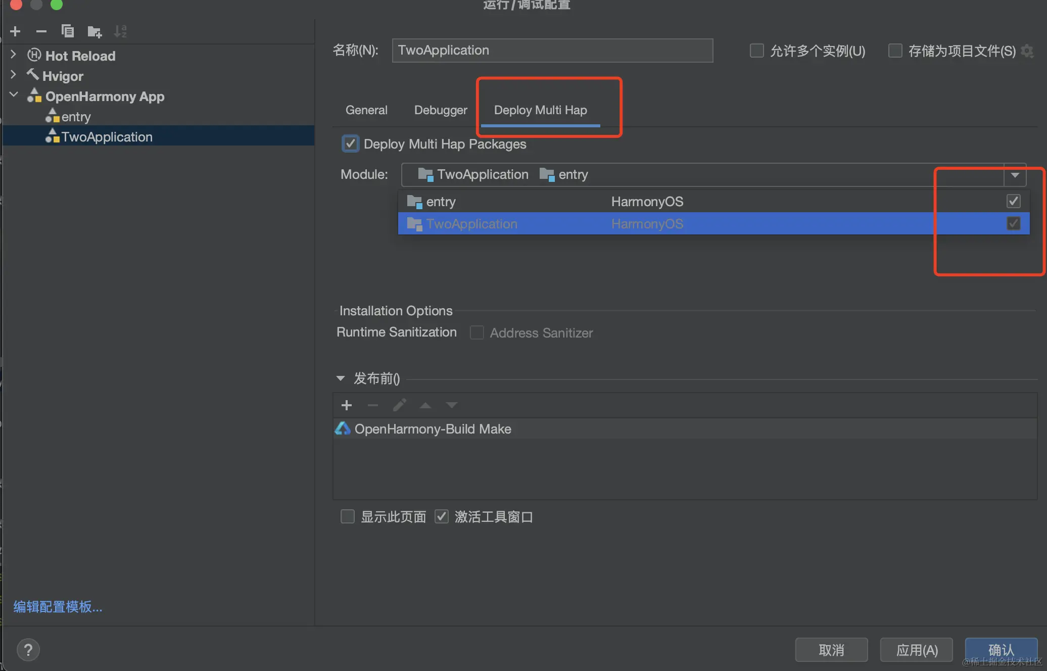The height and width of the screenshot is (671, 1047).
Task: Enable allow multiple instances checkbox
Action: (756, 51)
